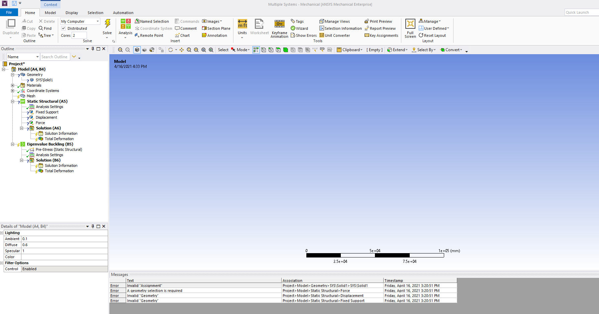Click Show Errors tool
599x314 pixels.
pos(304,35)
